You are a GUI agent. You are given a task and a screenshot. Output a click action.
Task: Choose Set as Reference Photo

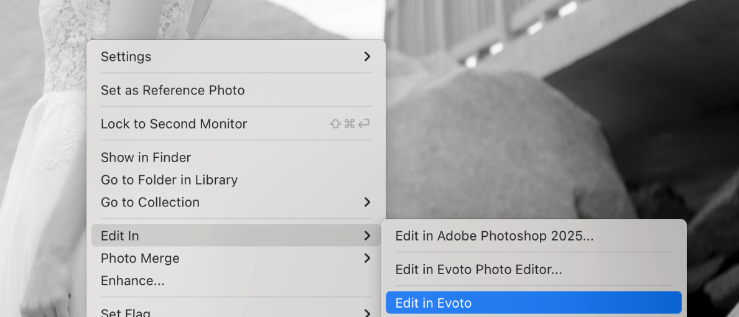[x=236, y=90]
